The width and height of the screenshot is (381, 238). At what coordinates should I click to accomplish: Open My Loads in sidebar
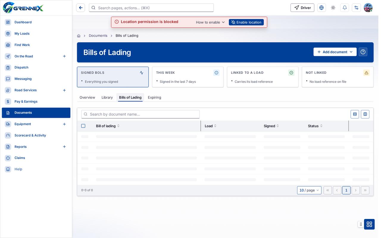pos(36,34)
